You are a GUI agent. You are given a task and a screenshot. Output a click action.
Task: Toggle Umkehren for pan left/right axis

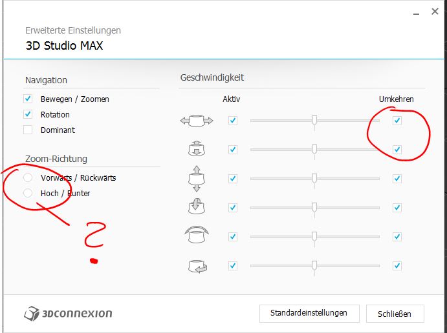(x=397, y=121)
